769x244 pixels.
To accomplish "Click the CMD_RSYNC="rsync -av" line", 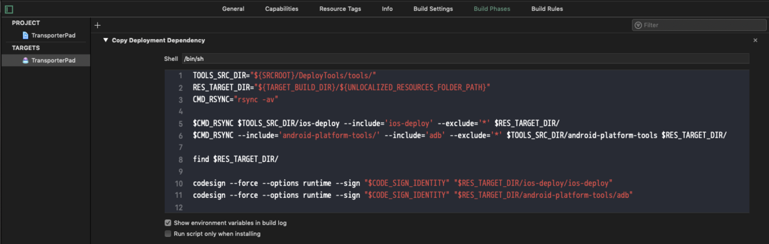I will coord(235,99).
